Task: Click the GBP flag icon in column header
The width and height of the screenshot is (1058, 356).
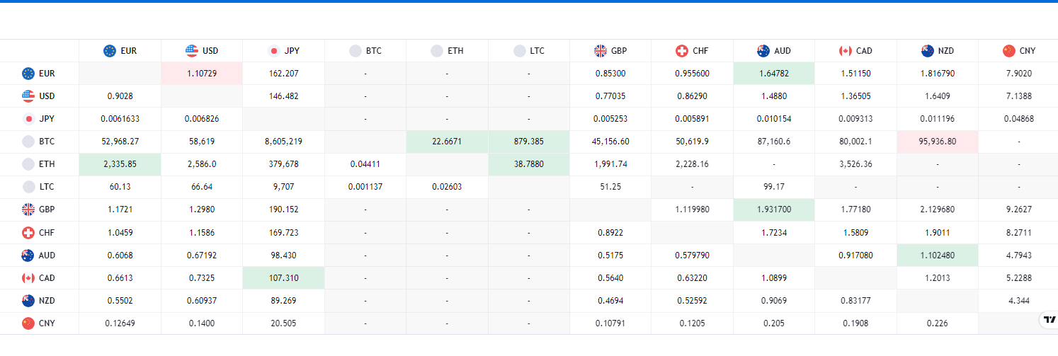Action: (x=601, y=51)
